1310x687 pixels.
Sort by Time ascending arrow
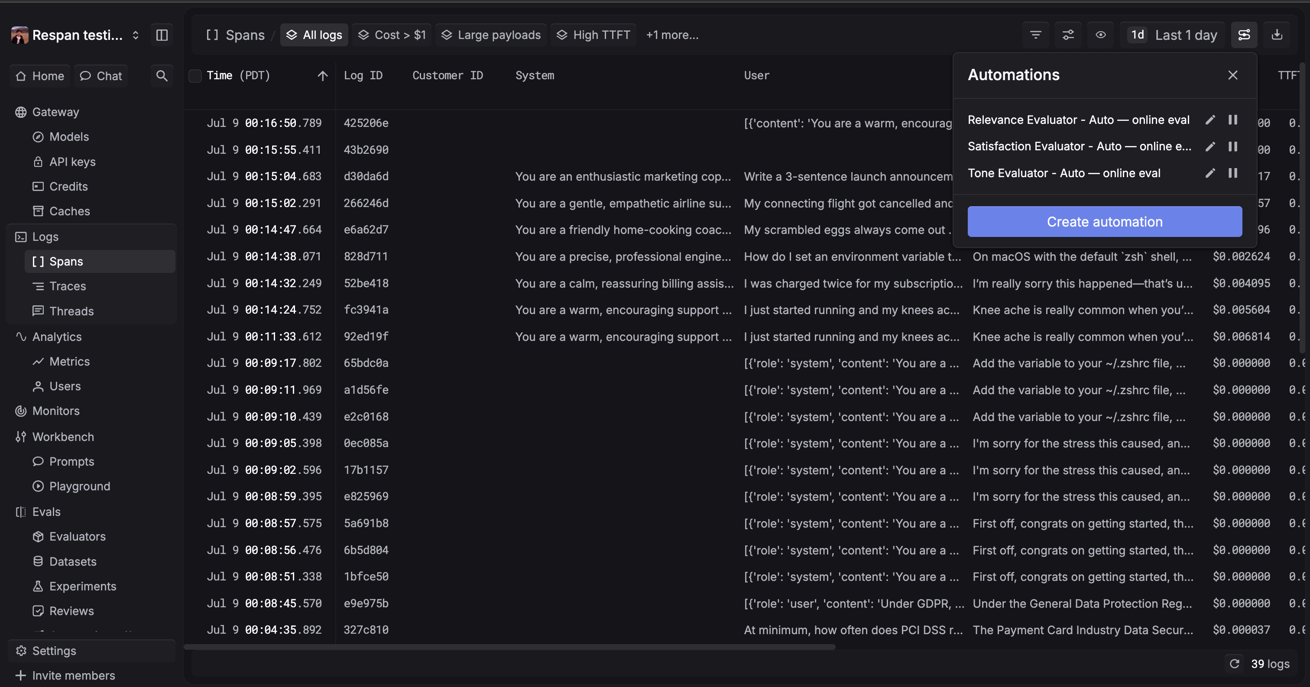pos(322,76)
